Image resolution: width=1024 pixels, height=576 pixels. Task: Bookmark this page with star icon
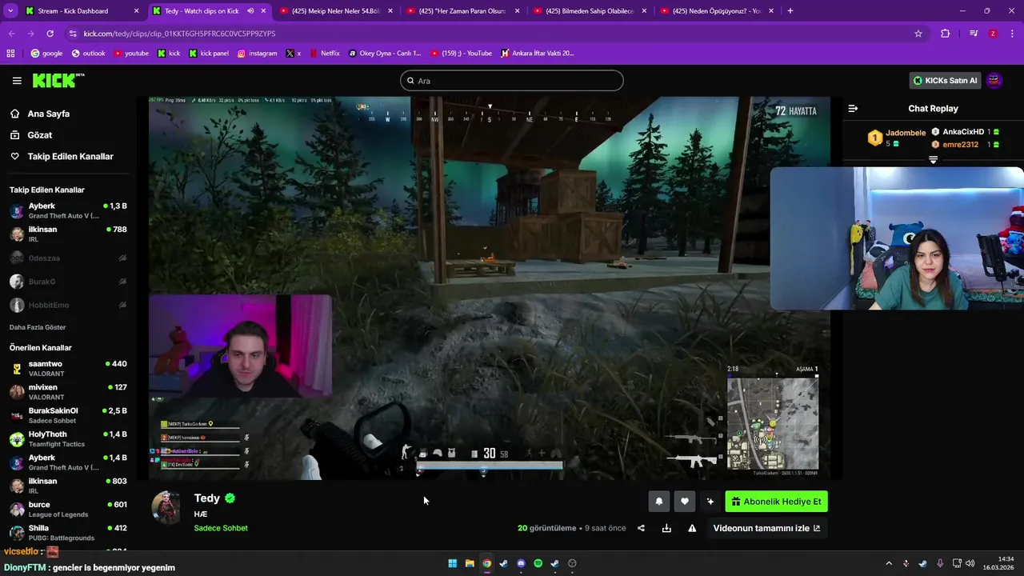point(918,34)
